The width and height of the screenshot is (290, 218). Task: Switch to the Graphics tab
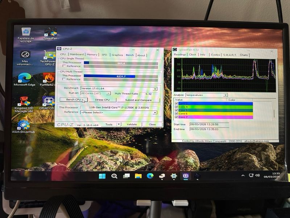tap(117, 55)
